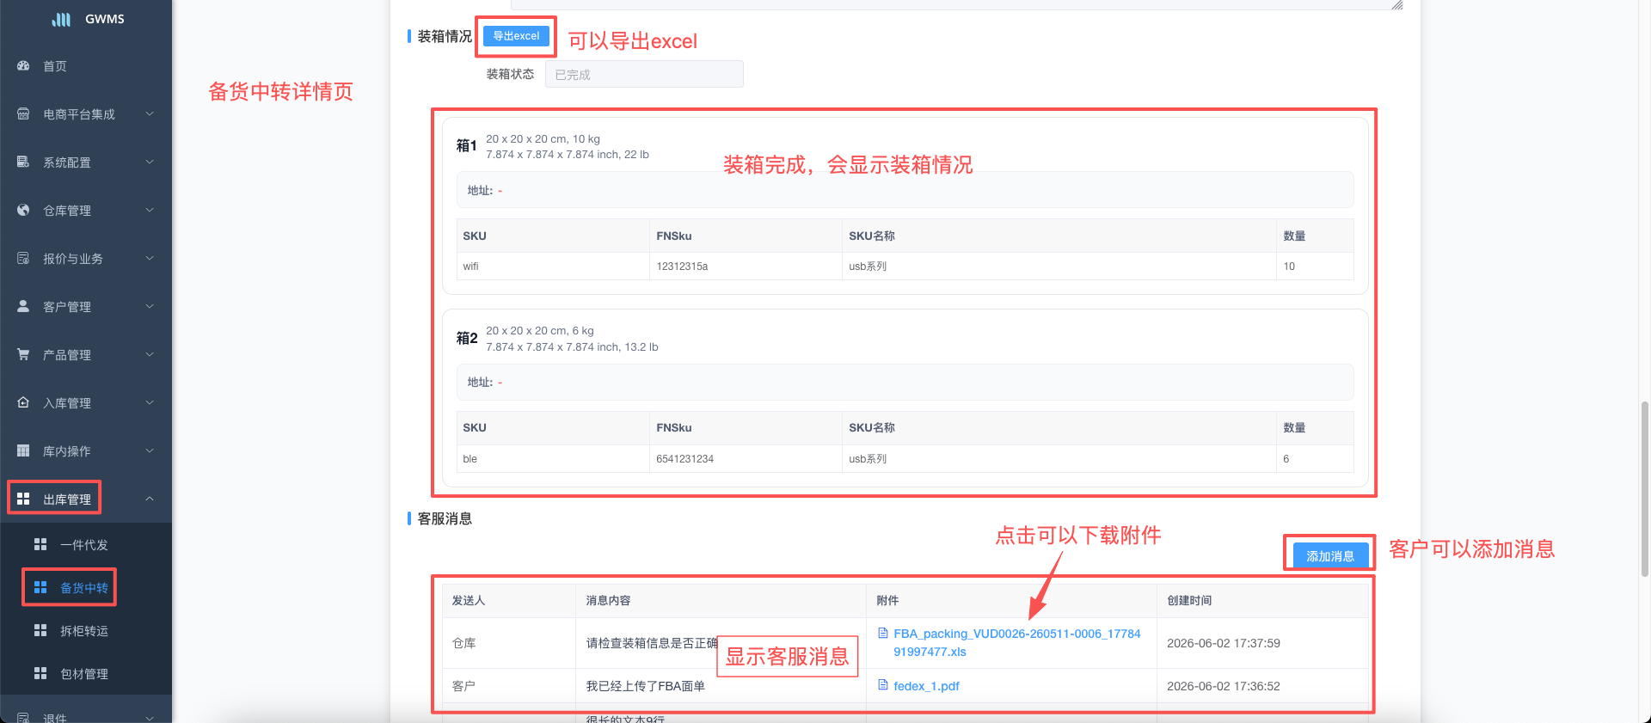Click the 包材管理 submenu icon
Viewport: 1651px width, 723px height.
click(40, 674)
